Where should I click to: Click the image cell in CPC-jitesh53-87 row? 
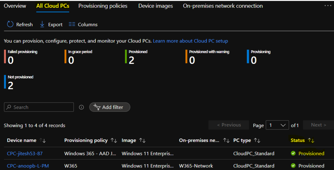pyautogui.click(x=148, y=153)
